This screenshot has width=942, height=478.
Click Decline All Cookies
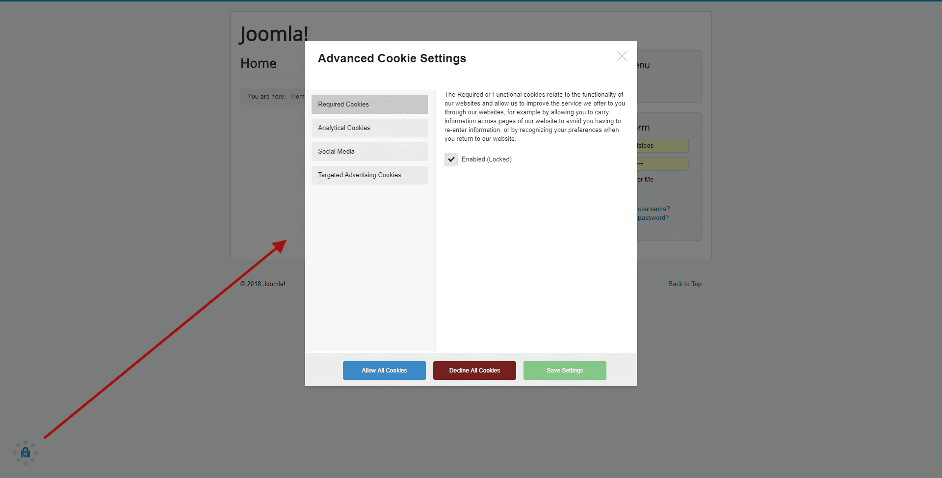pyautogui.click(x=474, y=371)
